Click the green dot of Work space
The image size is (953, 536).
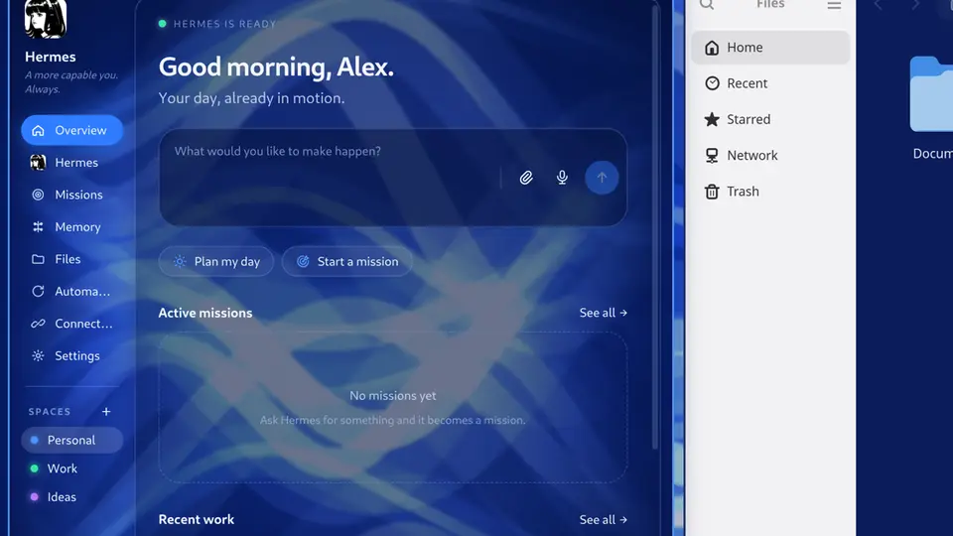point(35,469)
